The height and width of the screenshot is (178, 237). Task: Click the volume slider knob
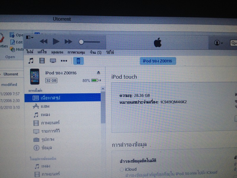click(x=81, y=42)
